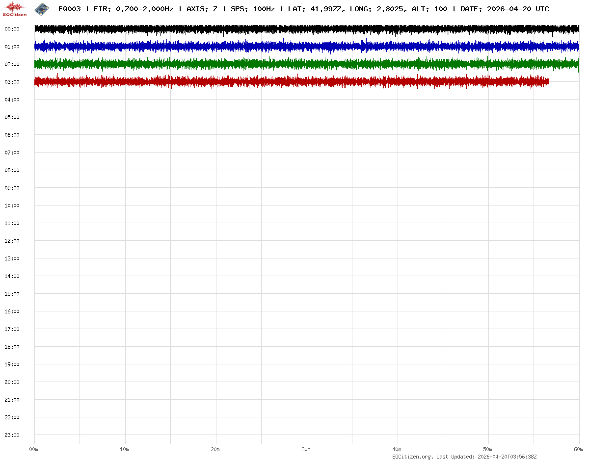The image size is (589, 461).
Task: Click the end of the red 03:00 trace
Action: 547,82
